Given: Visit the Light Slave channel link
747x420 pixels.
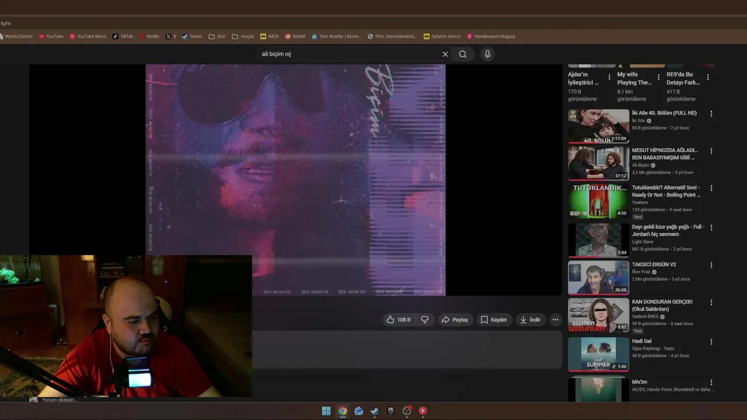Looking at the screenshot, I should [643, 242].
